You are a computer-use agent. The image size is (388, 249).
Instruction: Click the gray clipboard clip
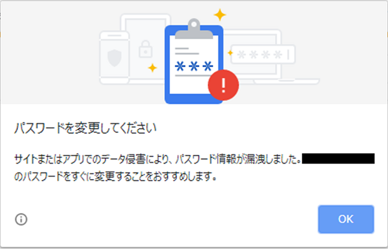click(194, 29)
